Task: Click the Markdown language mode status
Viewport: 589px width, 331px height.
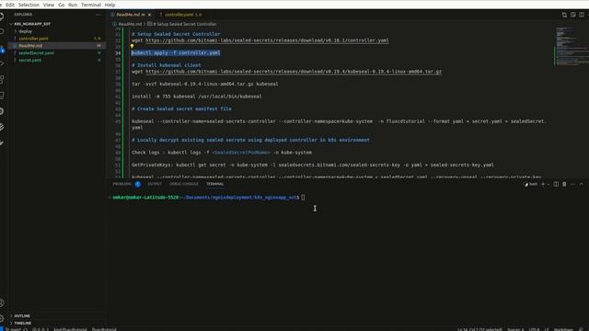Action: (563, 329)
